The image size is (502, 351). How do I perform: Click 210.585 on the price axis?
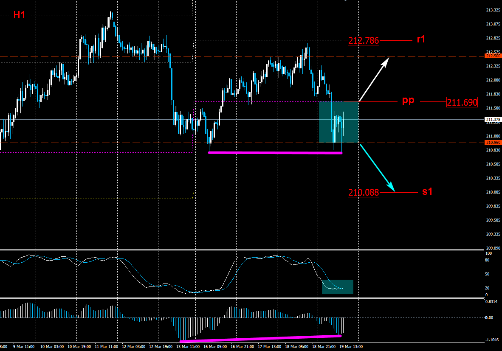point(493,164)
